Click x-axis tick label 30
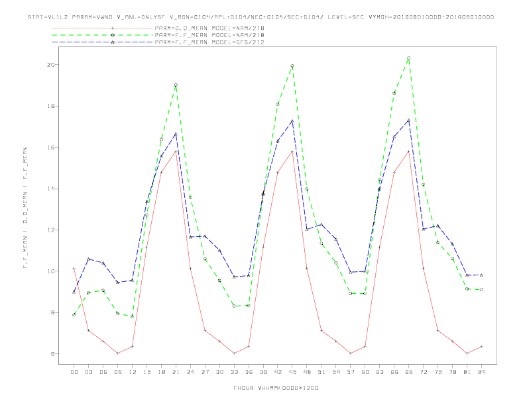The image size is (525, 405). [x=219, y=372]
